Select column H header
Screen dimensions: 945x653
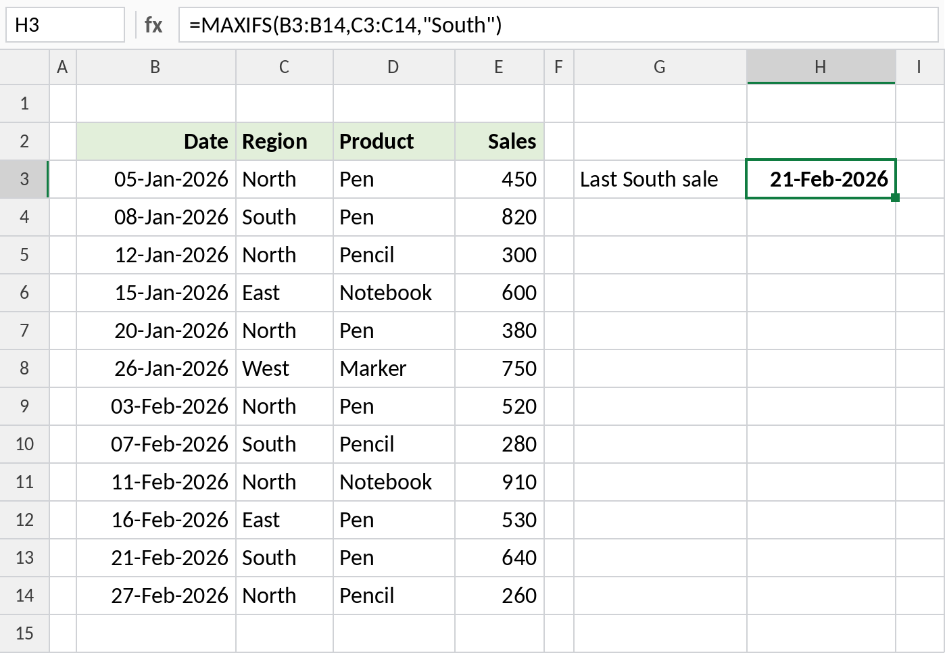click(821, 67)
